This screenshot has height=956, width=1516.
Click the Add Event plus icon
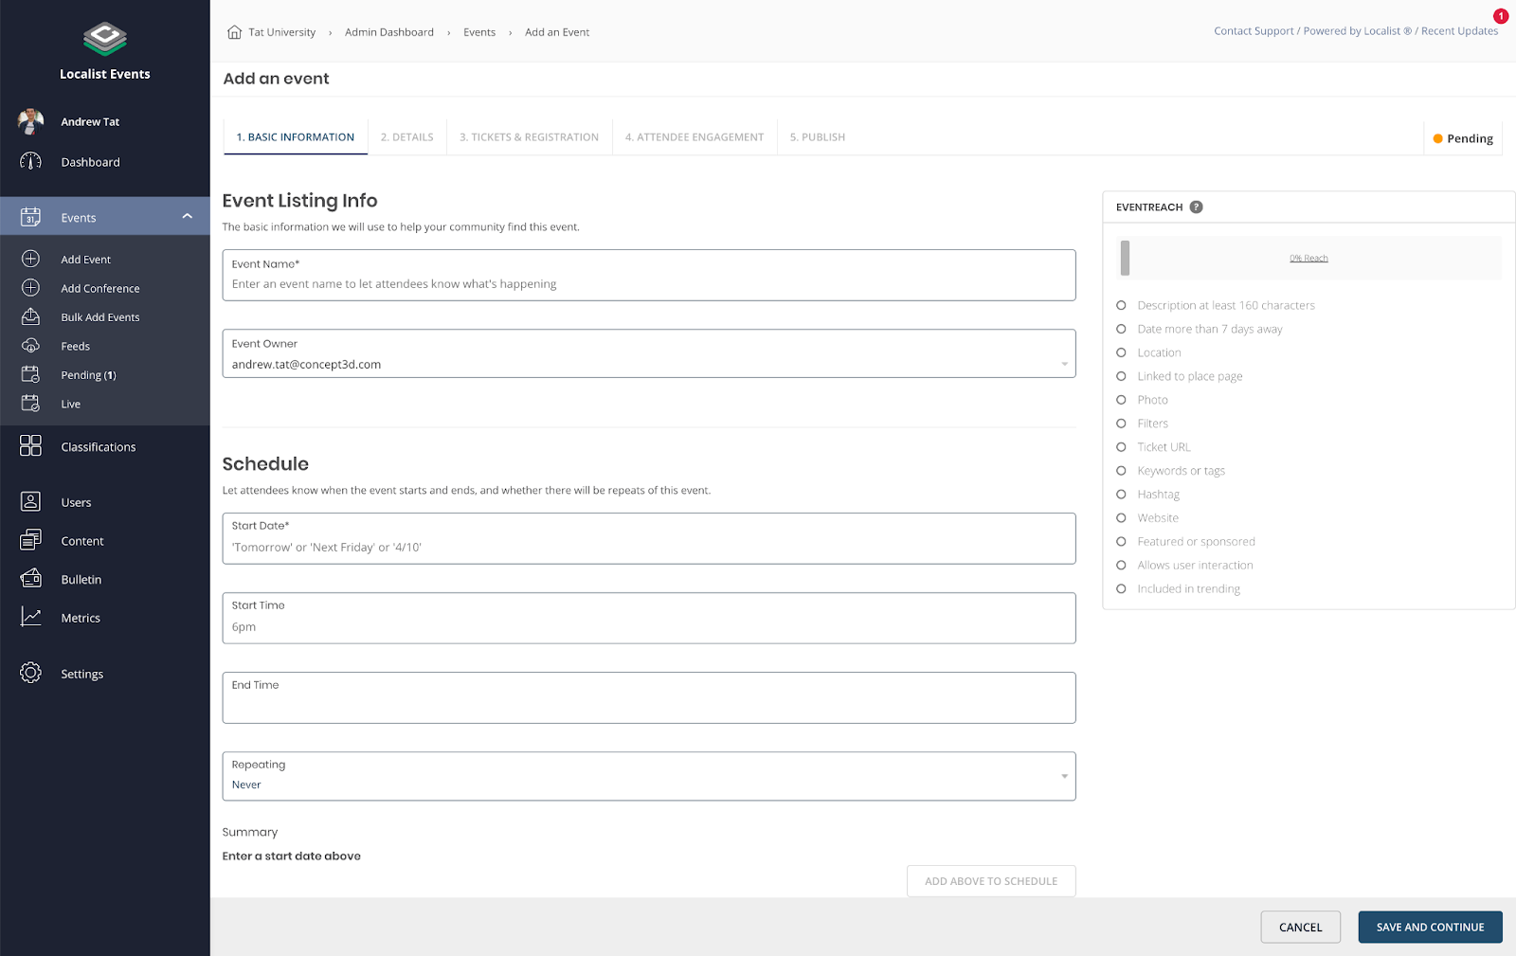(30, 259)
